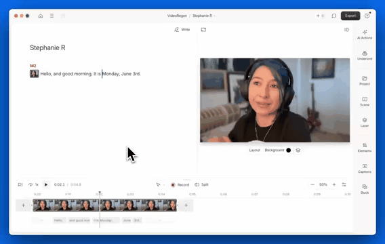Toggle the panel layout icon above the video
Image resolution: width=385 pixels, height=244 pixels.
tap(346, 30)
